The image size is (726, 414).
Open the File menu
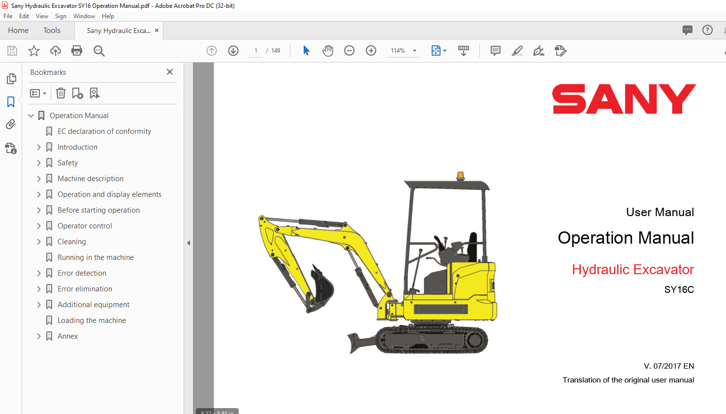click(x=8, y=16)
